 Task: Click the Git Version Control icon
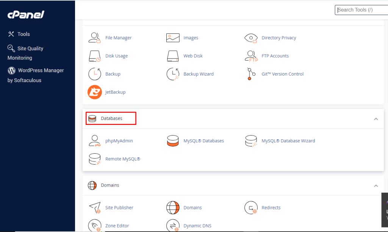251,74
